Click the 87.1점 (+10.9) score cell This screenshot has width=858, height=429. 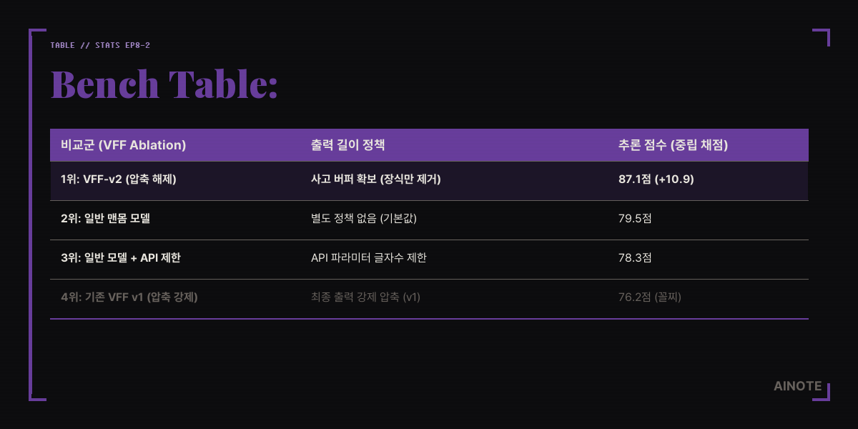tap(656, 179)
